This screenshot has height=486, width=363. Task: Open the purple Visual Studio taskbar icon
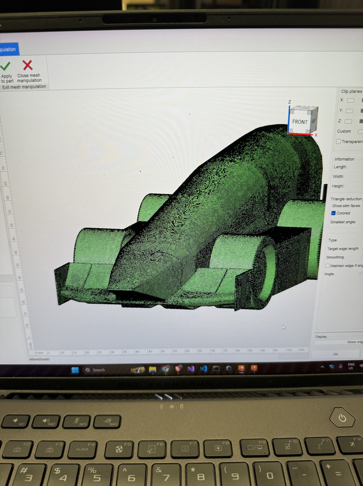tap(191, 369)
